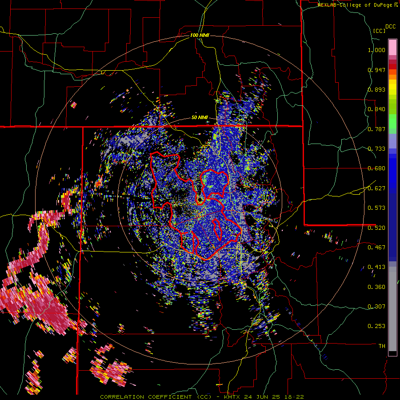The height and width of the screenshot is (400, 400).
Task: Click the TH threshold label
Action: (382, 346)
